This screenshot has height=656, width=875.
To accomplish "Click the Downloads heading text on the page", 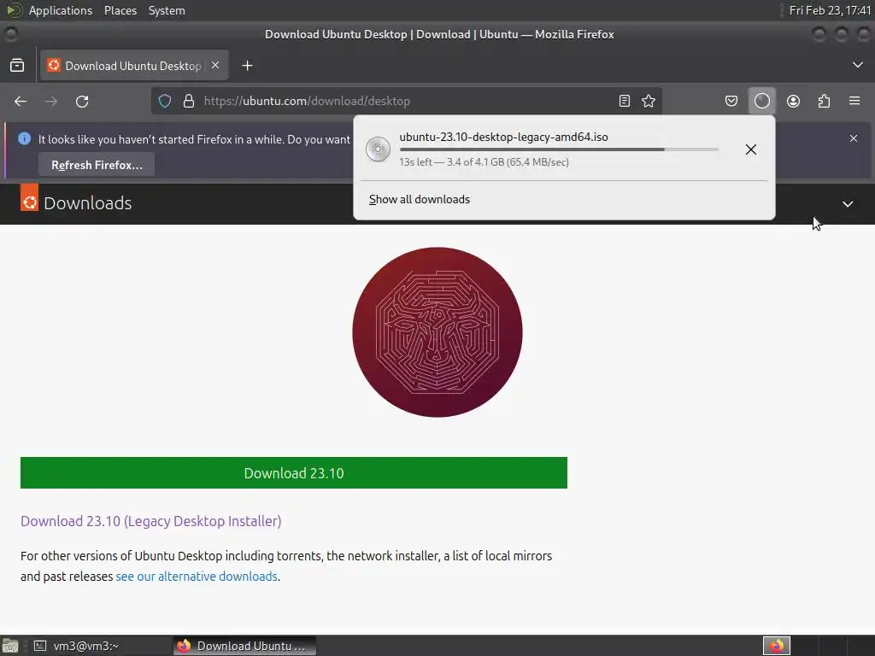I will (88, 203).
